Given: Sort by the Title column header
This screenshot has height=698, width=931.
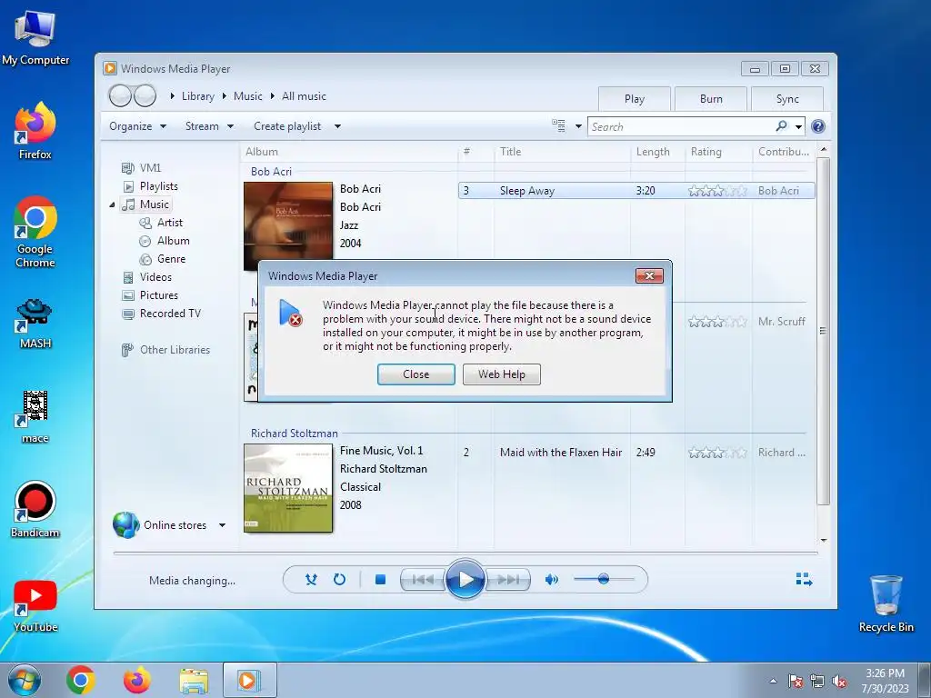Looking at the screenshot, I should click(511, 152).
